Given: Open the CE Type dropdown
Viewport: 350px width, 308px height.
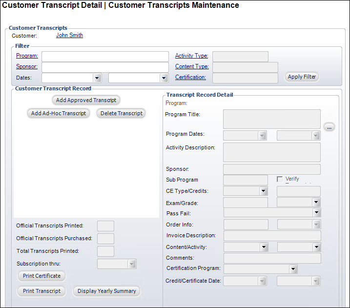Looking at the screenshot, I should tap(264, 191).
